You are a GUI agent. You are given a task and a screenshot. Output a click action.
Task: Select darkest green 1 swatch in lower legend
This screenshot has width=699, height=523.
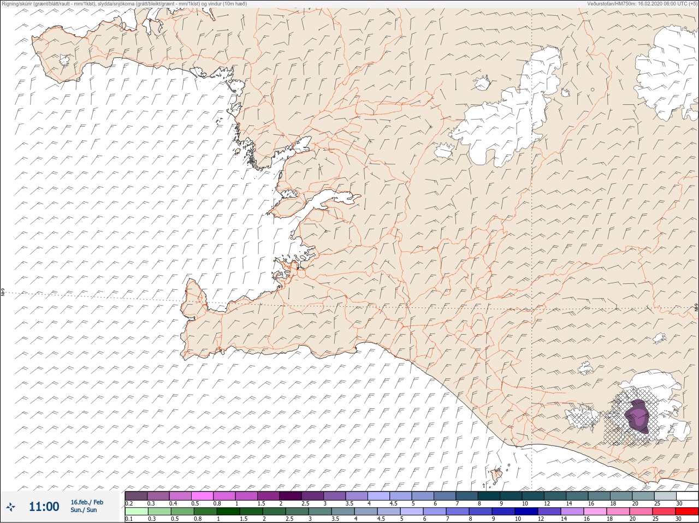point(227,512)
